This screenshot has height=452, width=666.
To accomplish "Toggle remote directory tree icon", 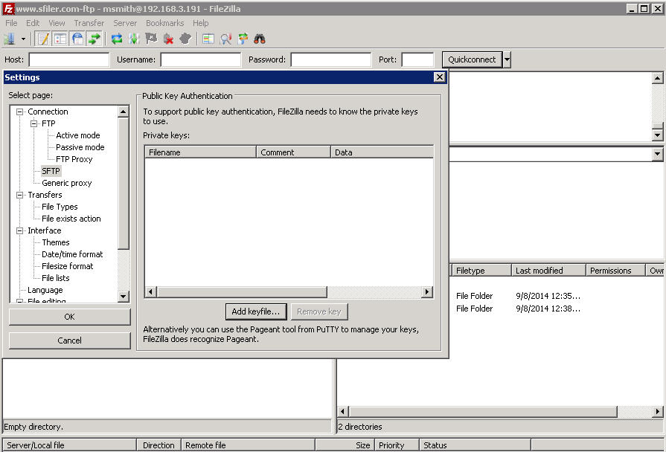I will coord(77,39).
